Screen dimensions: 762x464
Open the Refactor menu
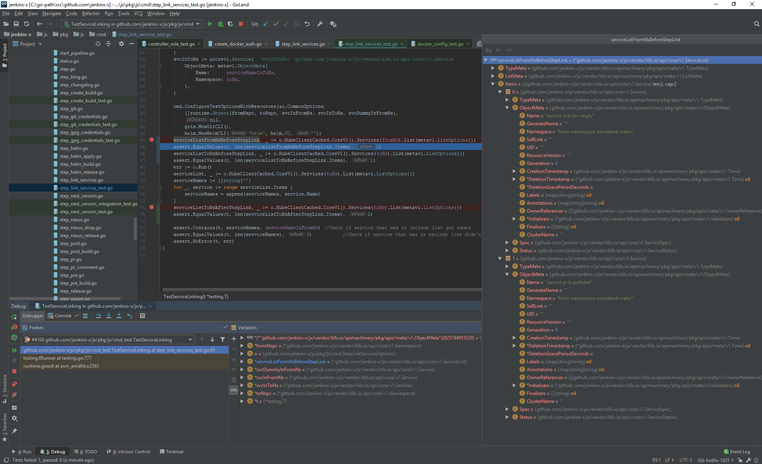[91, 13]
